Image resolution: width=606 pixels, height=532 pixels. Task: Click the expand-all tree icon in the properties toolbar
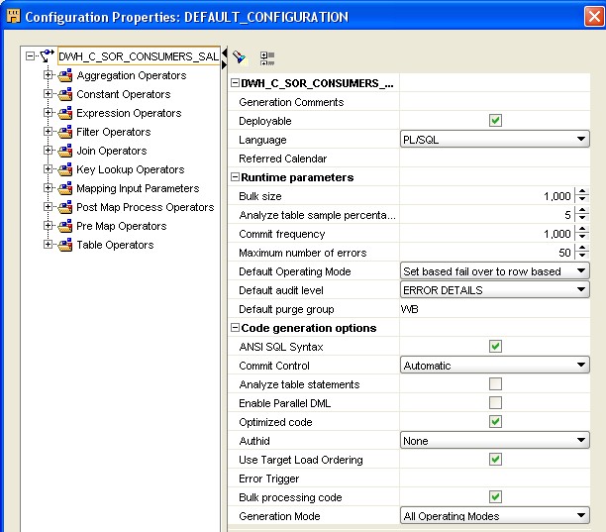click(266, 57)
